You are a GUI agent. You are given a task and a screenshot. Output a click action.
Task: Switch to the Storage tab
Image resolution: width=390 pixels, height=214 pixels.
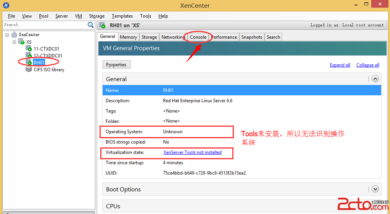tap(149, 37)
